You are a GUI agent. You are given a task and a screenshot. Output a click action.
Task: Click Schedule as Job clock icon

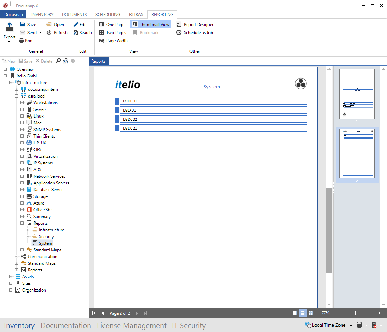click(x=179, y=33)
